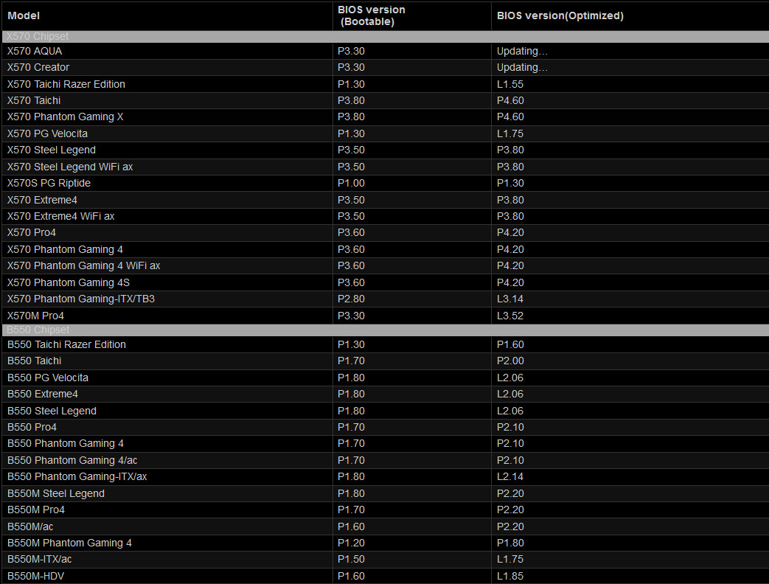Image resolution: width=769 pixels, height=584 pixels.
Task: Click X570 Phantom Gaming 4 WiFi ax name
Action: tap(84, 265)
